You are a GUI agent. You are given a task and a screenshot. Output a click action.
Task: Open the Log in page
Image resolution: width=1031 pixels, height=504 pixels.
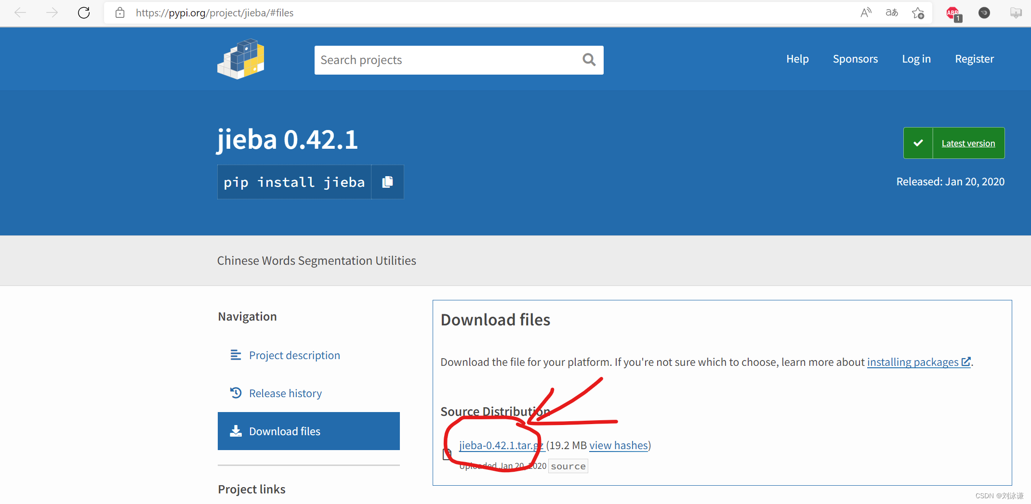pos(916,59)
